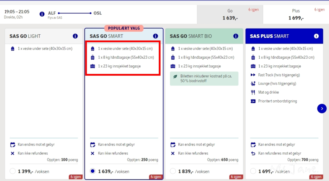Click the Populært valg badge
The height and width of the screenshot is (181, 329).
[124, 28]
